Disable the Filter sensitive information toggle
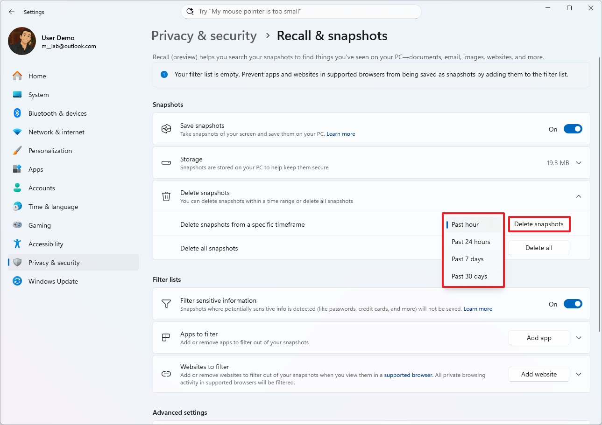 click(x=573, y=304)
